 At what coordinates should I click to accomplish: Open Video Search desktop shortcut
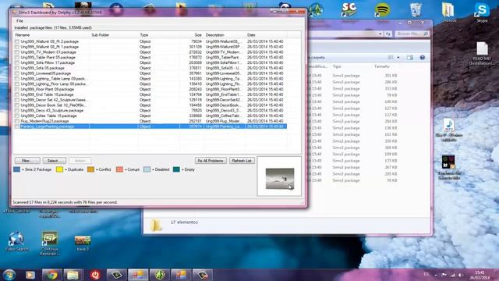pos(16,241)
